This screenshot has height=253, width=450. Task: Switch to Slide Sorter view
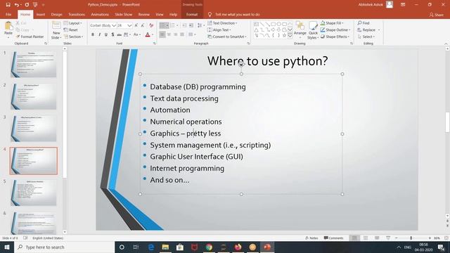click(x=366, y=238)
